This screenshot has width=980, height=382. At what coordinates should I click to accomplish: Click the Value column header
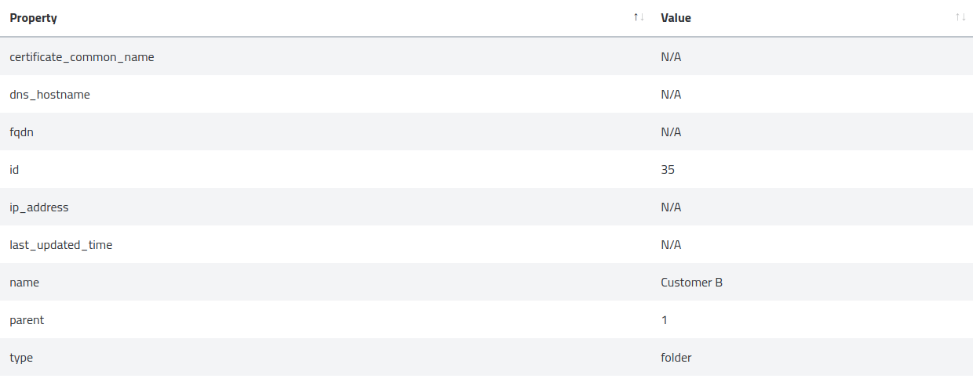(x=676, y=17)
